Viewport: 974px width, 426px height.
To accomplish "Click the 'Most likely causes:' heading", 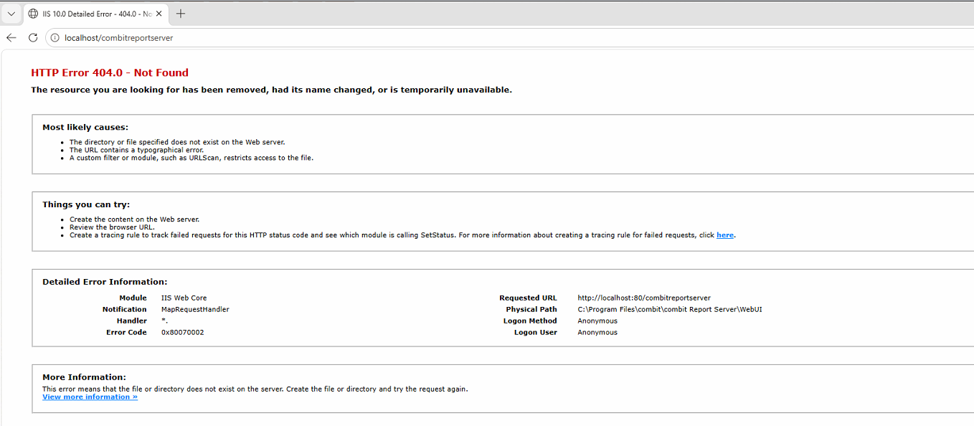I will (85, 128).
